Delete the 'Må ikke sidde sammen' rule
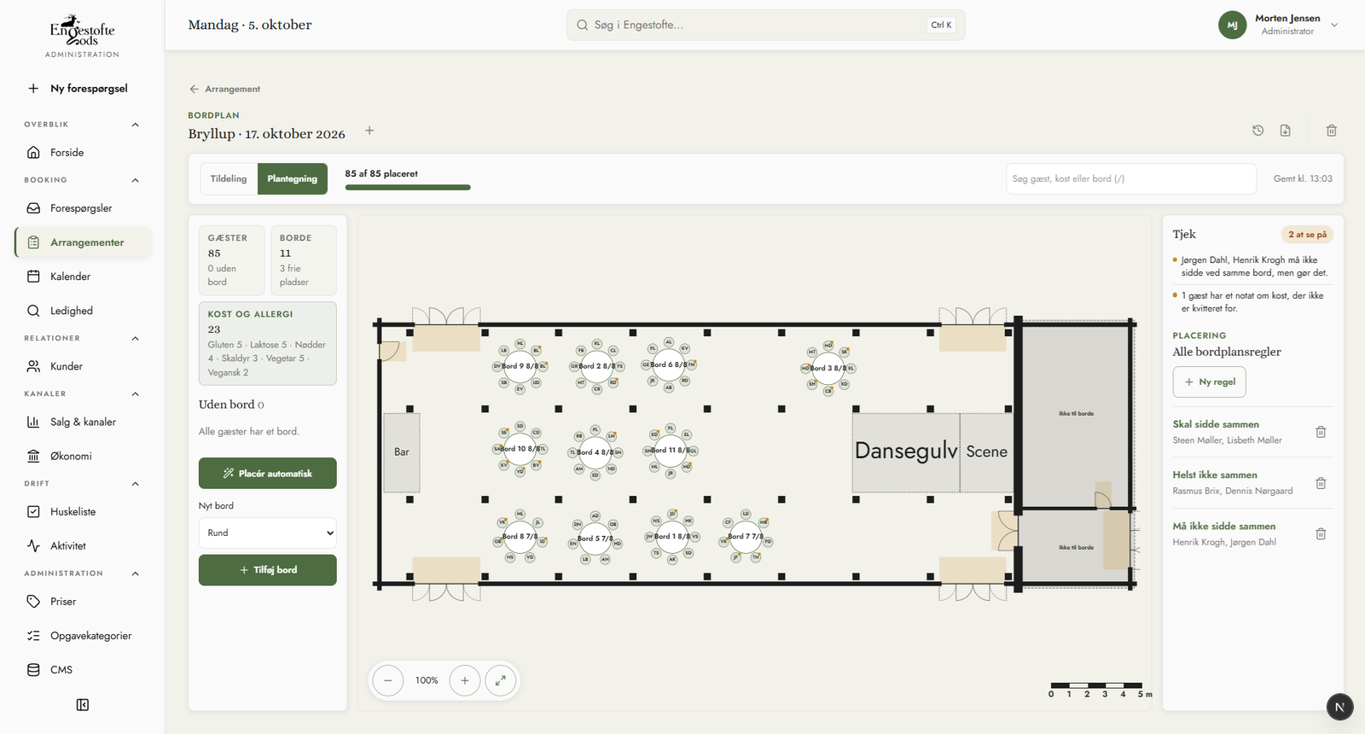 [x=1321, y=533]
